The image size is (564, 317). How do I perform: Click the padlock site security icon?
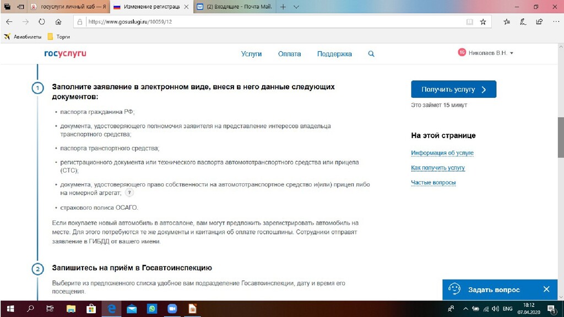[80, 22]
